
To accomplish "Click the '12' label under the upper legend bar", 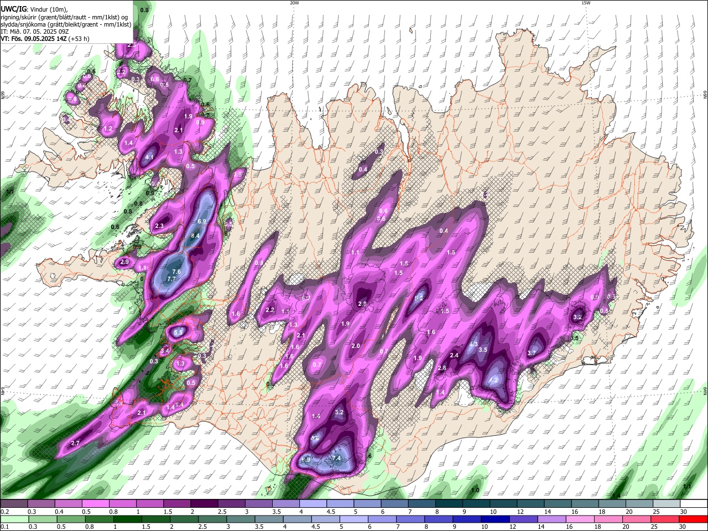I will click(x=520, y=512).
